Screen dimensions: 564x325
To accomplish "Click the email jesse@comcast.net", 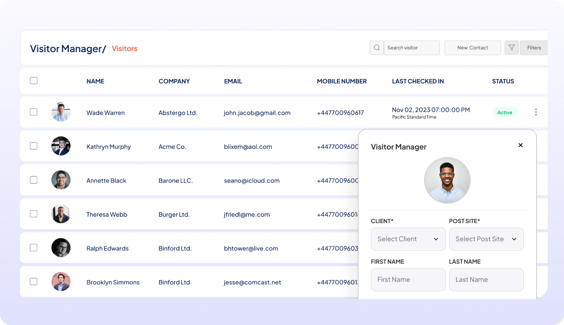I will coord(253,283).
